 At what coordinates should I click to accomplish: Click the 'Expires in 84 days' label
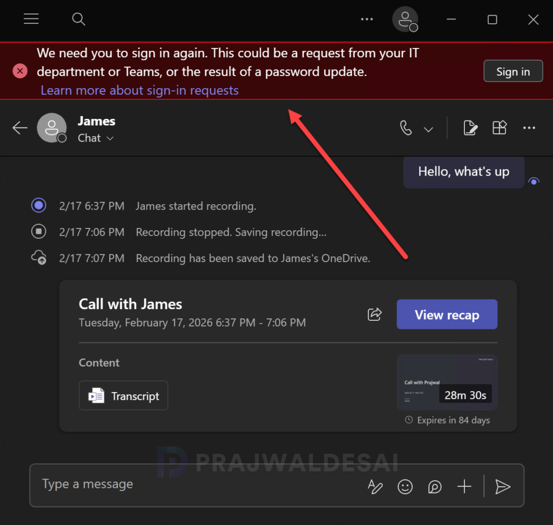click(x=447, y=420)
